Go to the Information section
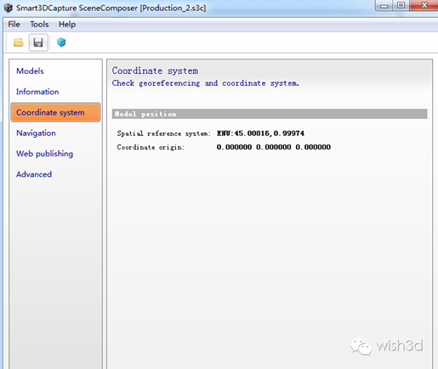The height and width of the screenshot is (369, 438). 37,92
